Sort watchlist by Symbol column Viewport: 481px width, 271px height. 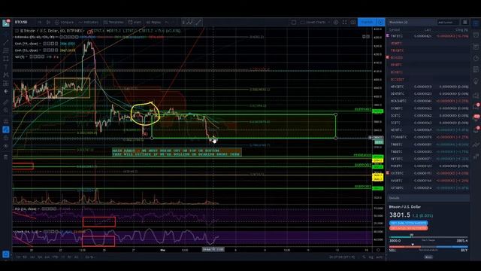click(395, 30)
